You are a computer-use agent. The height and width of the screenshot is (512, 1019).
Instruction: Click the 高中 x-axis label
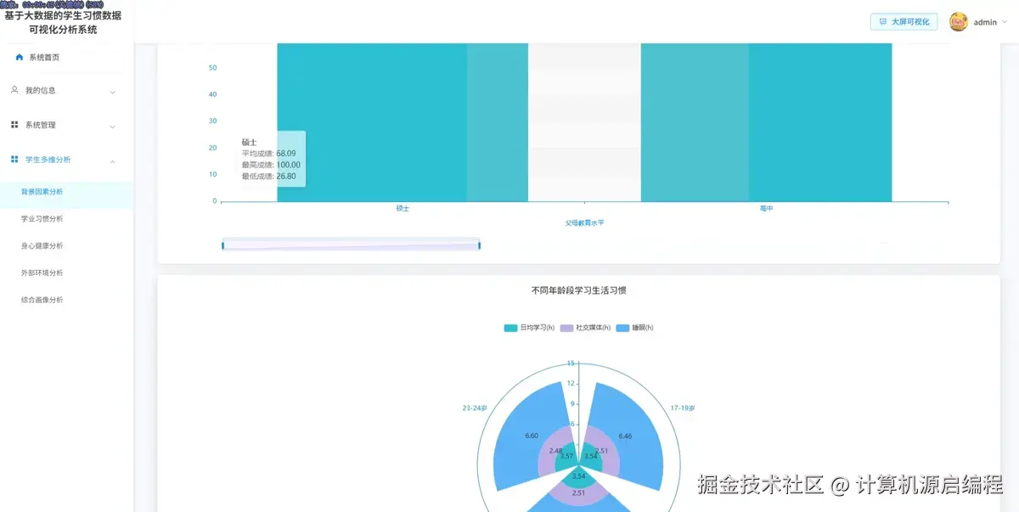coord(766,209)
